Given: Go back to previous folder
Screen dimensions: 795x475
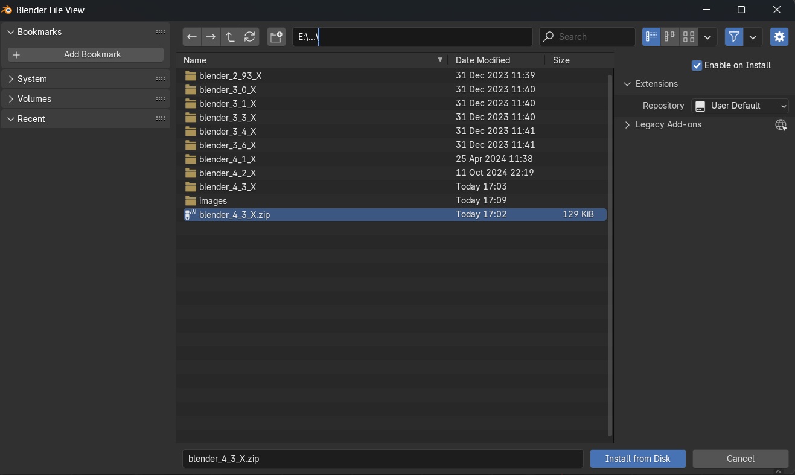Looking at the screenshot, I should tap(192, 37).
